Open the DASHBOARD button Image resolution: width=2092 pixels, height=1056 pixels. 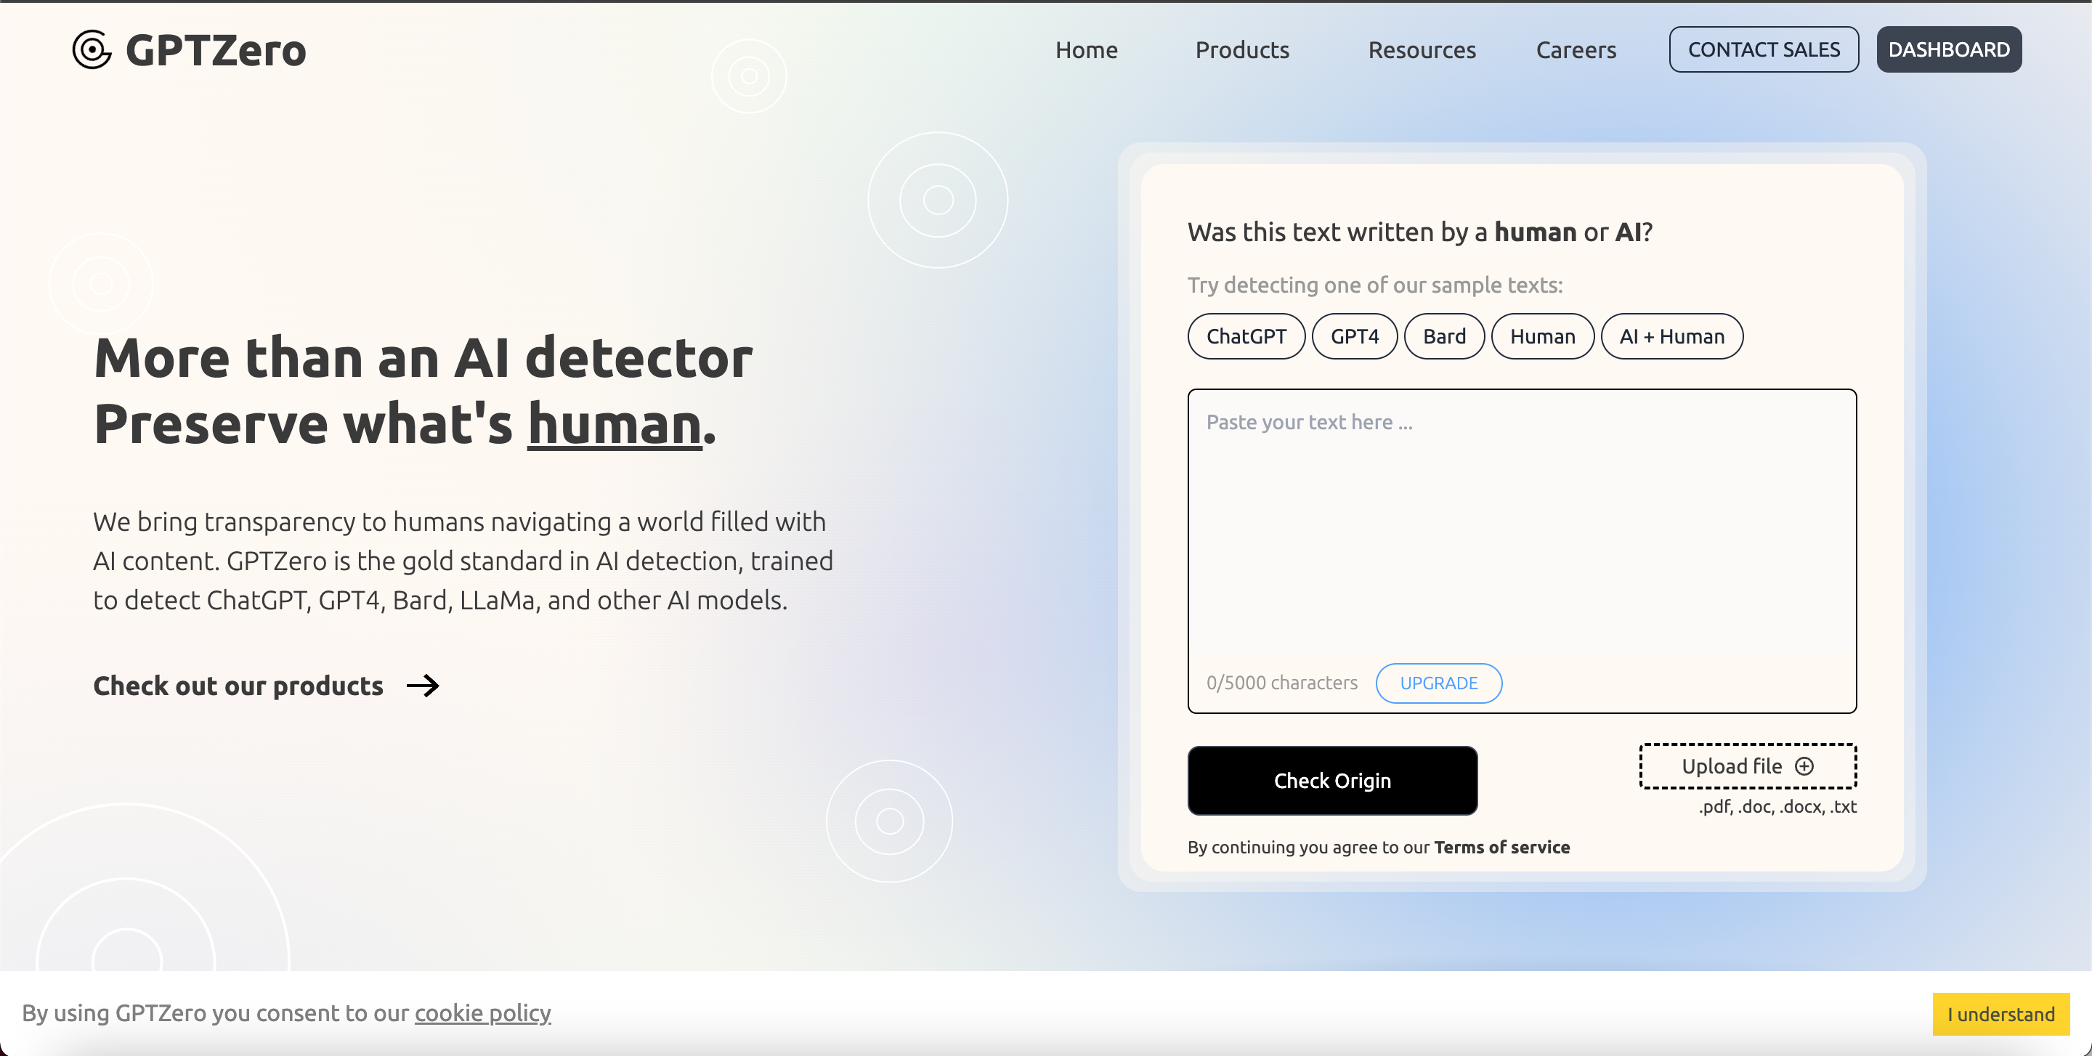[x=1948, y=49]
